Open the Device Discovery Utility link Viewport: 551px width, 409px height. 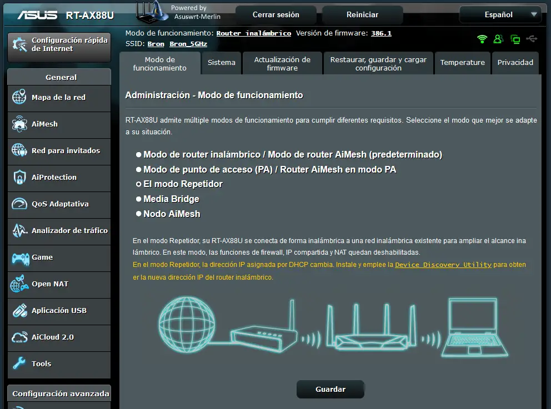pyautogui.click(x=443, y=265)
